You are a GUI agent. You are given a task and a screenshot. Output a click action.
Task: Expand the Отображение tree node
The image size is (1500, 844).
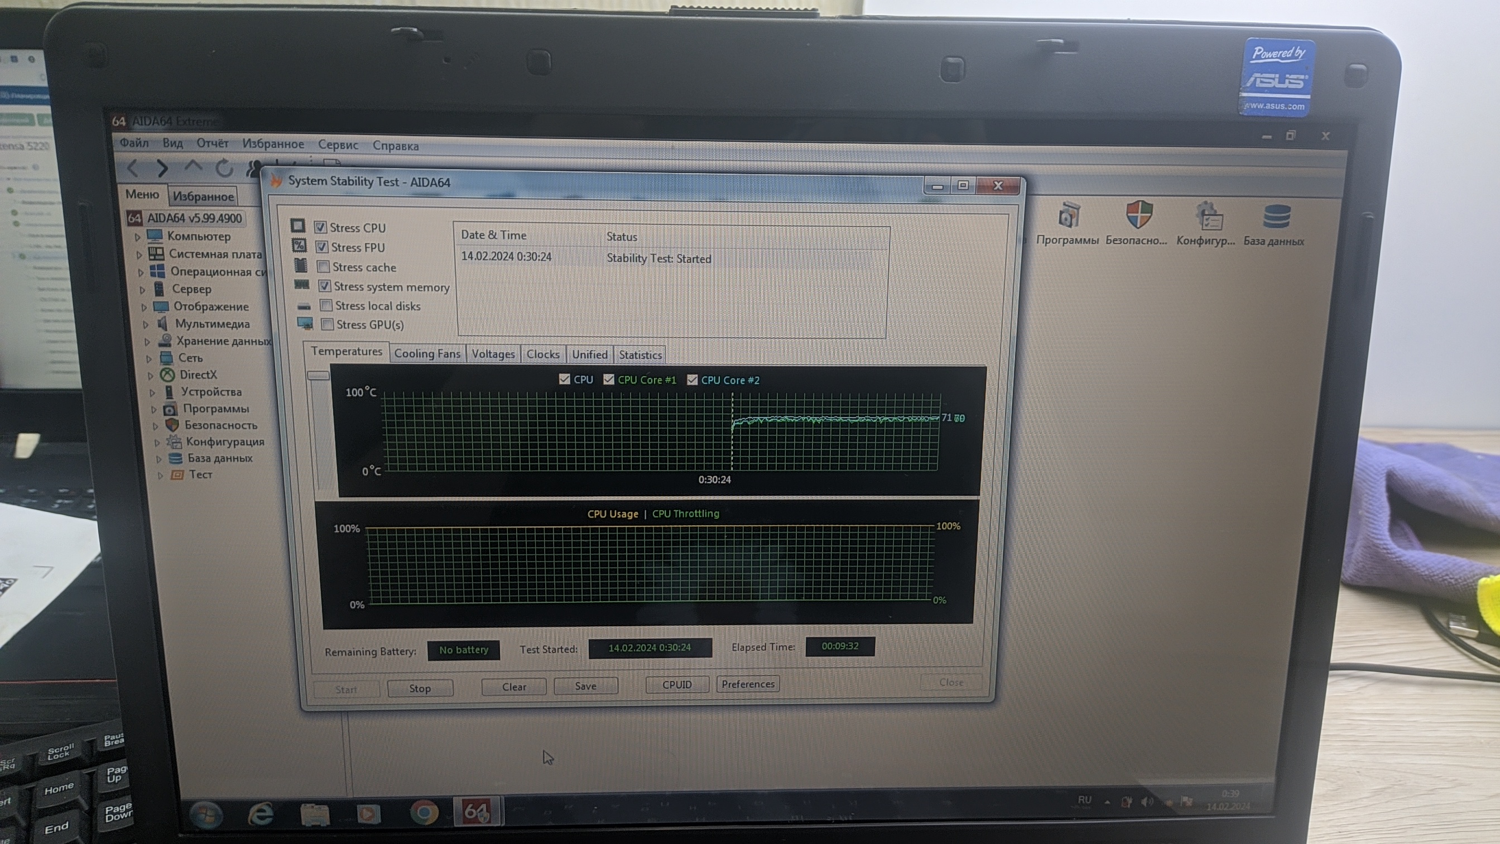coord(145,307)
